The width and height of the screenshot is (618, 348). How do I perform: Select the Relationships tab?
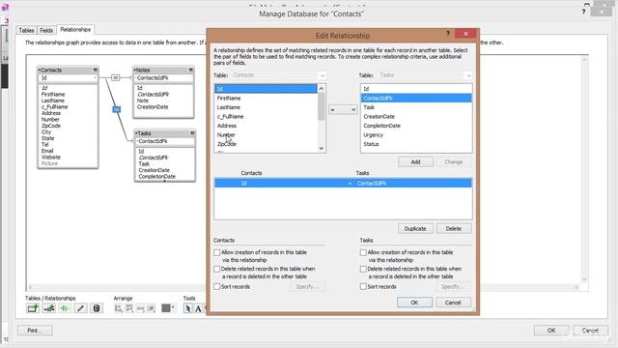click(x=75, y=30)
